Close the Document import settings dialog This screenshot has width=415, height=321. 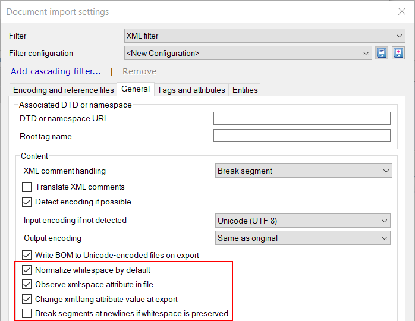pos(402,11)
